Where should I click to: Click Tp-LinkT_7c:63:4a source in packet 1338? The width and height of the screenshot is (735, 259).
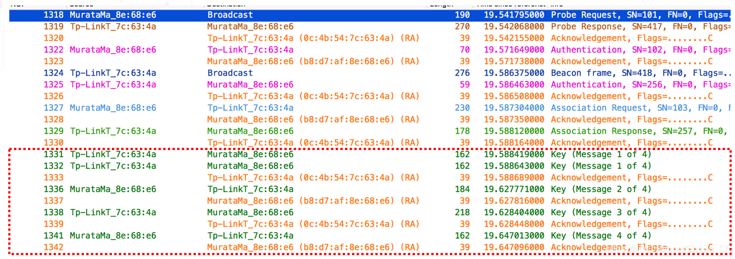[x=113, y=212]
